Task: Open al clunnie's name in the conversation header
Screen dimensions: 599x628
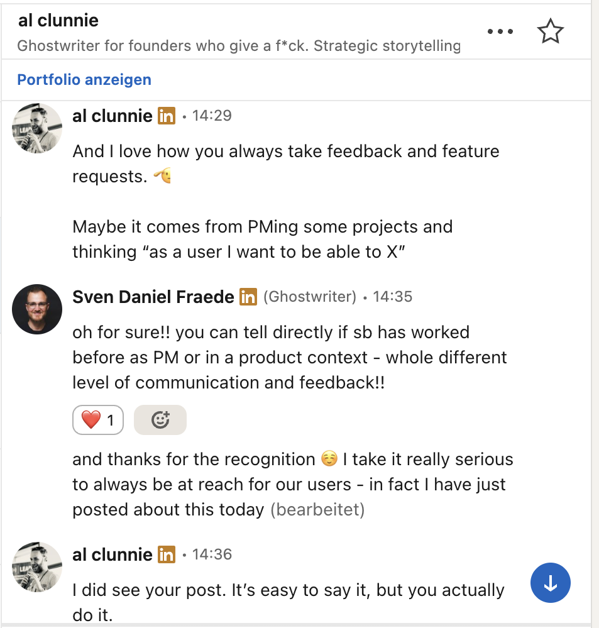Action: (58, 20)
